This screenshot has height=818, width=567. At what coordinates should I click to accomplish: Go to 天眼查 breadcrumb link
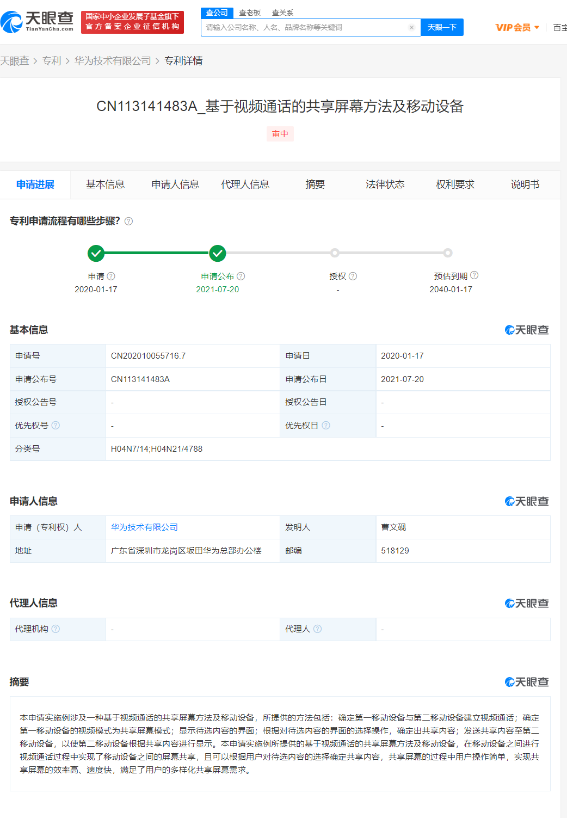tap(15, 61)
